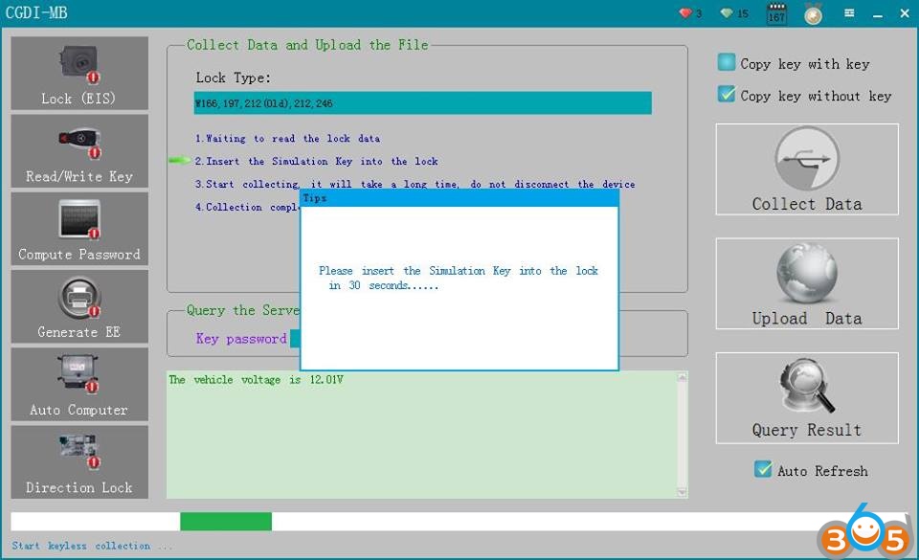Open the Compute Password module
The image size is (919, 560).
click(79, 229)
